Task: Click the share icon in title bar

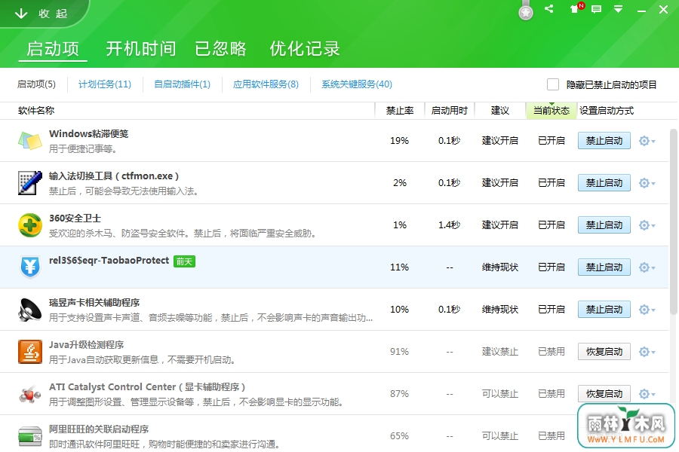Action: tap(549, 8)
